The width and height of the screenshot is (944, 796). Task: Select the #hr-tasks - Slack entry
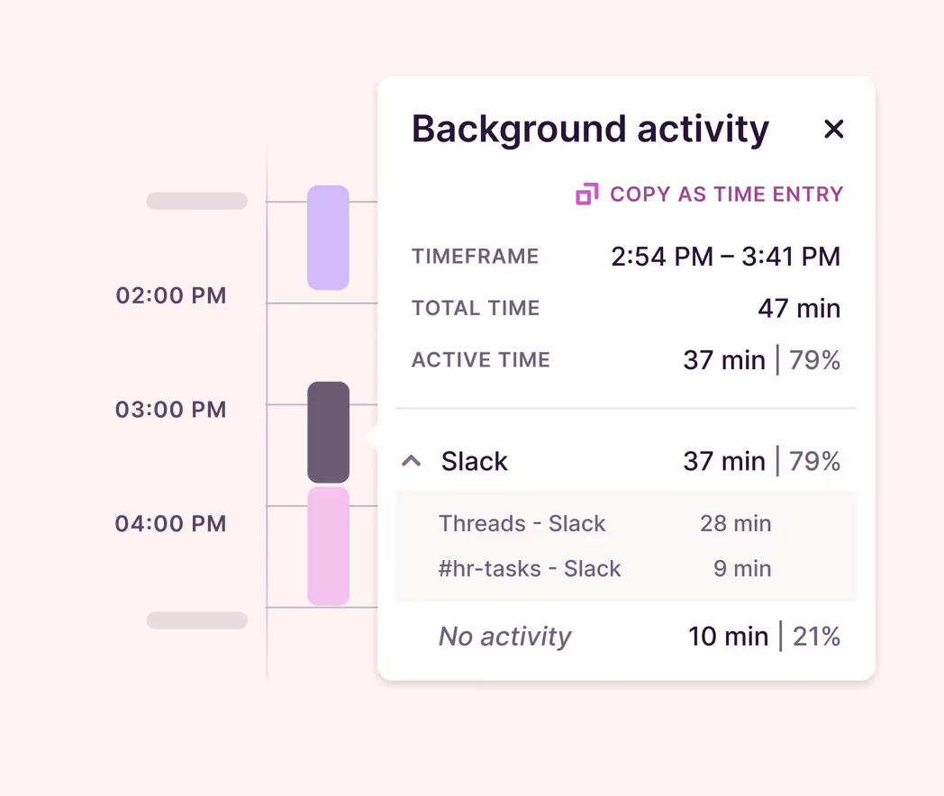coord(529,568)
